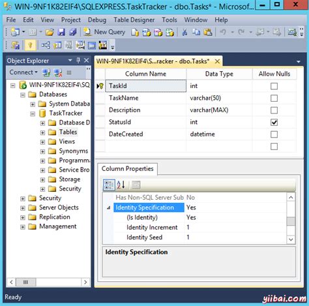The image size is (309, 306).
Task: Open the Table Designer menu
Action: click(x=134, y=20)
